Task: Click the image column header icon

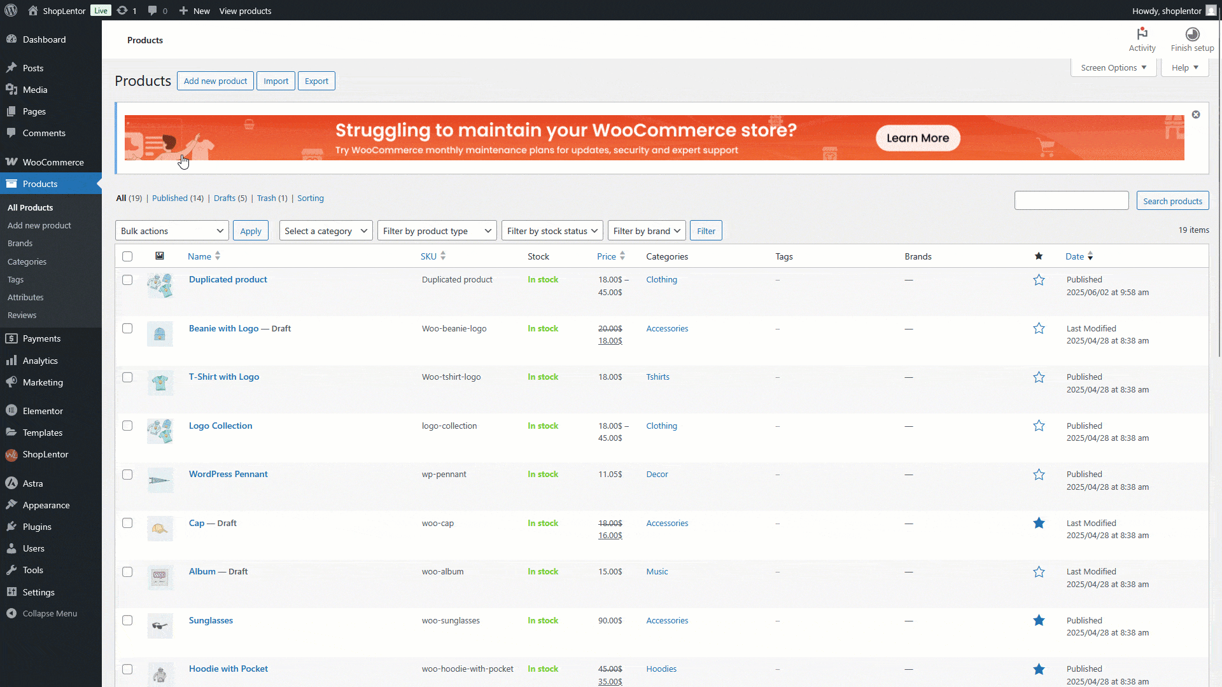Action: pos(160,256)
